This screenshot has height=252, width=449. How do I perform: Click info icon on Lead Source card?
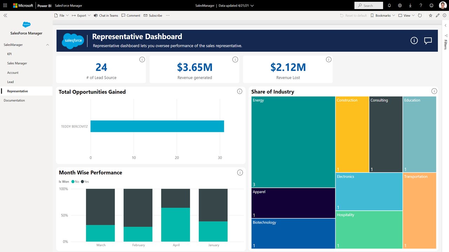[x=142, y=59]
